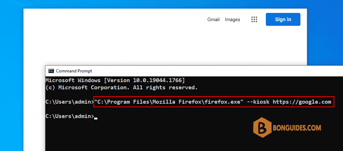Screen dimensions: 343x151
Task: Click the Command Prompt title bar icon
Action: [x=51, y=71]
